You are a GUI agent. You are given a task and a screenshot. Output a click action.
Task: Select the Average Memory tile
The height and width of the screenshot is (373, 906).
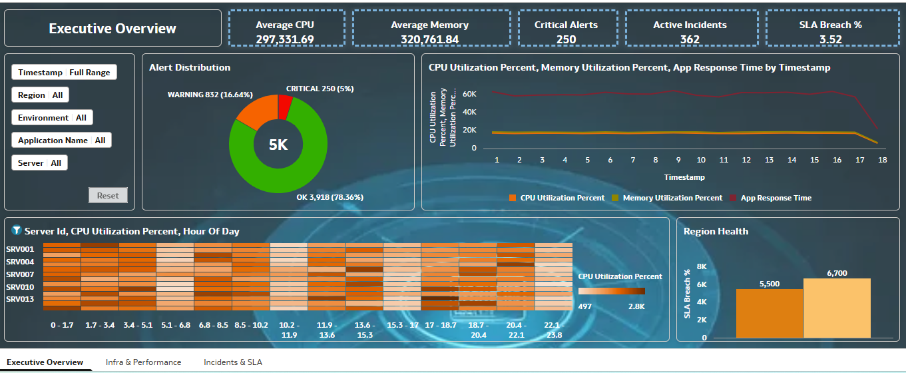point(431,28)
